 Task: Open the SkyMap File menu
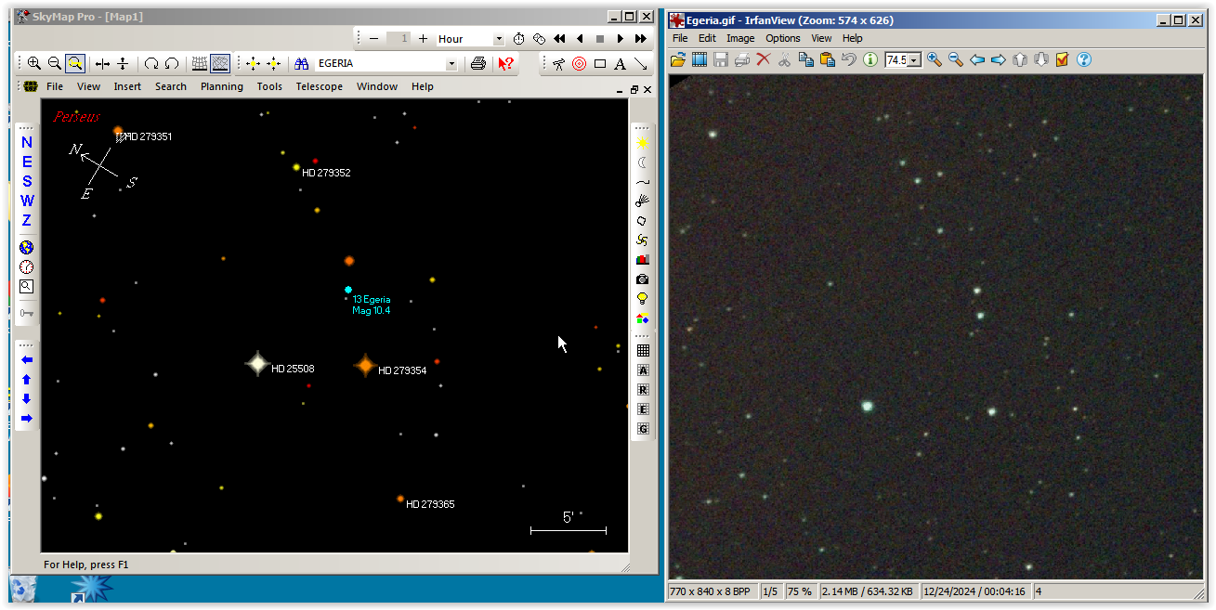tap(55, 86)
